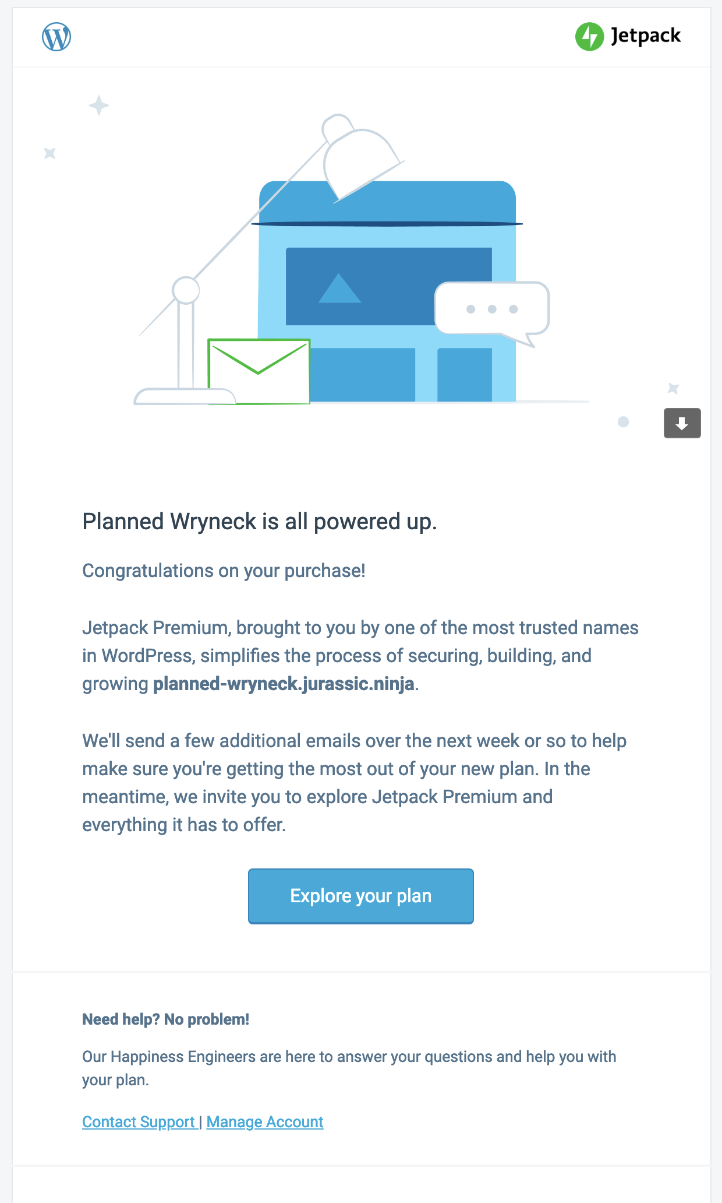
Task: Click the Jetpack wordmark text
Action: pyautogui.click(x=646, y=36)
